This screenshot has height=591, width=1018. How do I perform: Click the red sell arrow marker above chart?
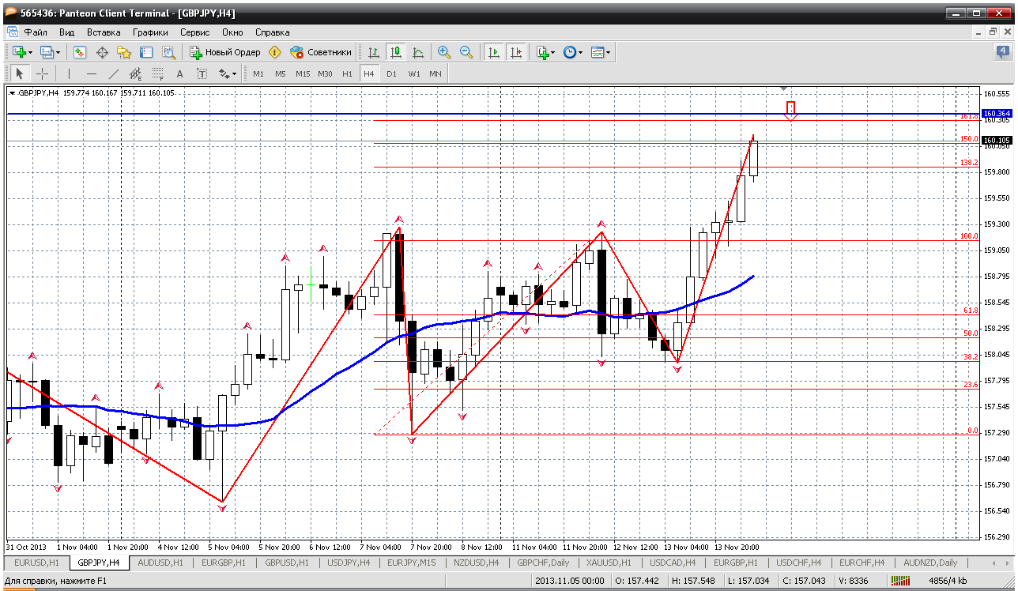click(790, 110)
